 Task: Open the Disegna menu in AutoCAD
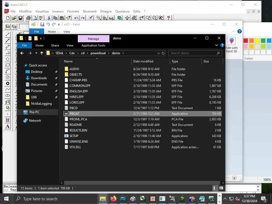[106, 11]
